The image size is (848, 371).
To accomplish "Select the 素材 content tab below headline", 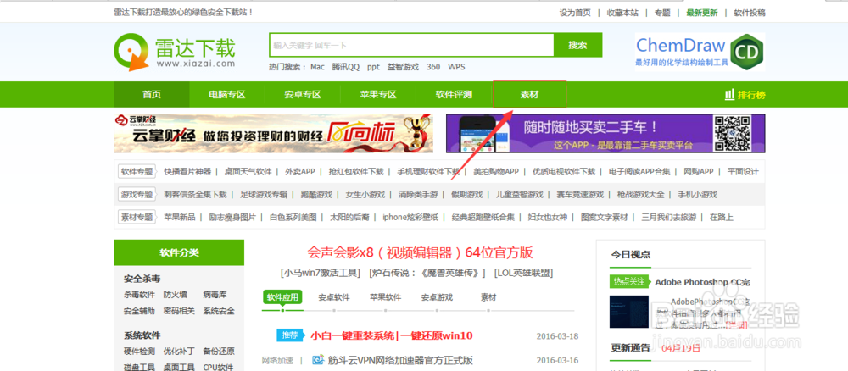I will click(x=488, y=297).
